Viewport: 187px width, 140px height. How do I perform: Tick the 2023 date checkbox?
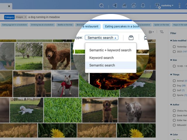tap(174, 52)
